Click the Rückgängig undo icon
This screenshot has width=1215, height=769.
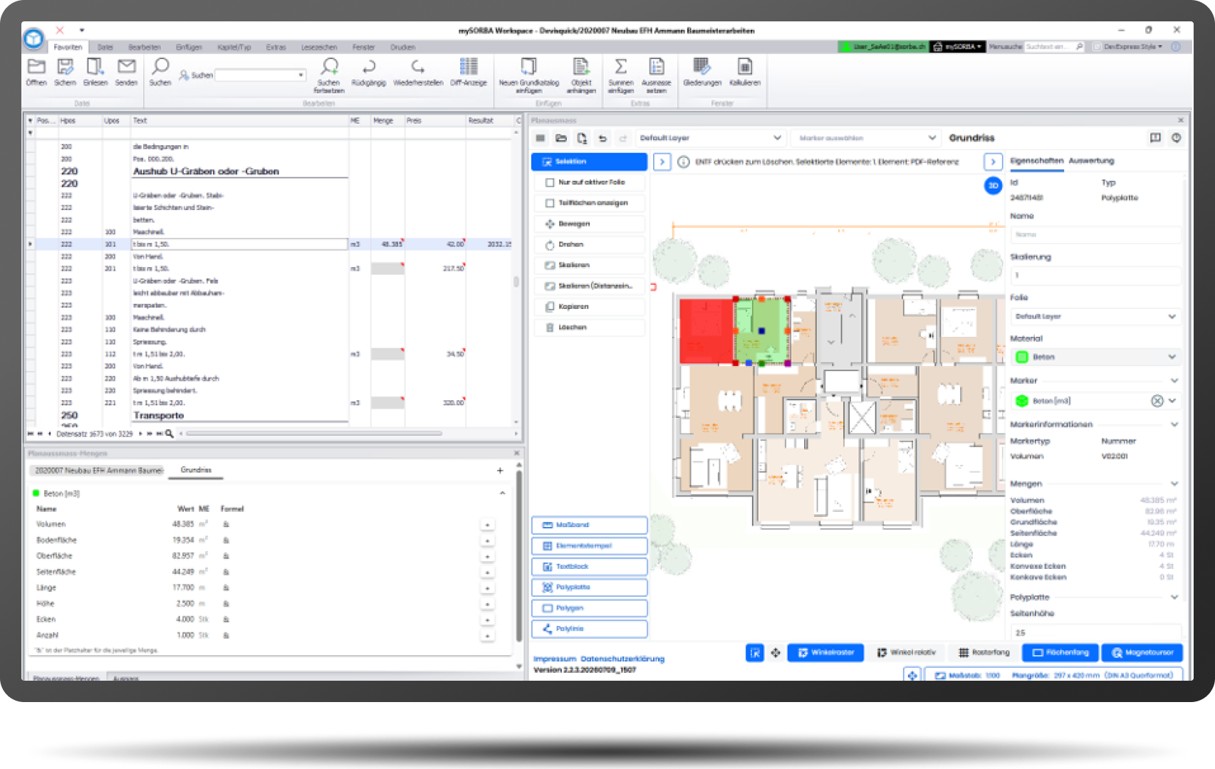tap(369, 67)
